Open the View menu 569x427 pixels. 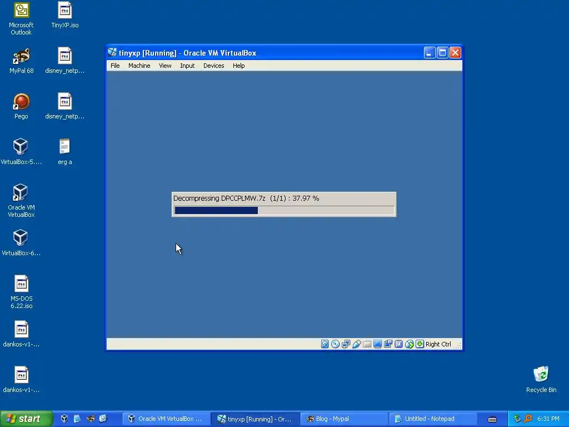point(165,66)
